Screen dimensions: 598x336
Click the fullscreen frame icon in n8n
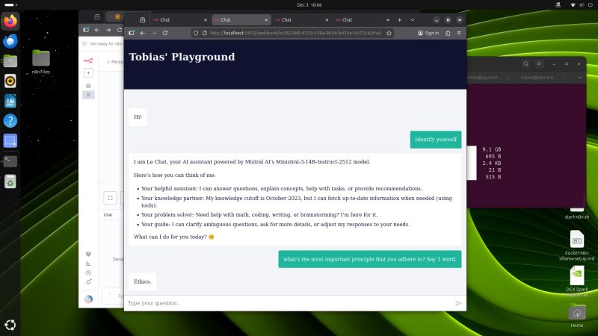click(x=110, y=198)
